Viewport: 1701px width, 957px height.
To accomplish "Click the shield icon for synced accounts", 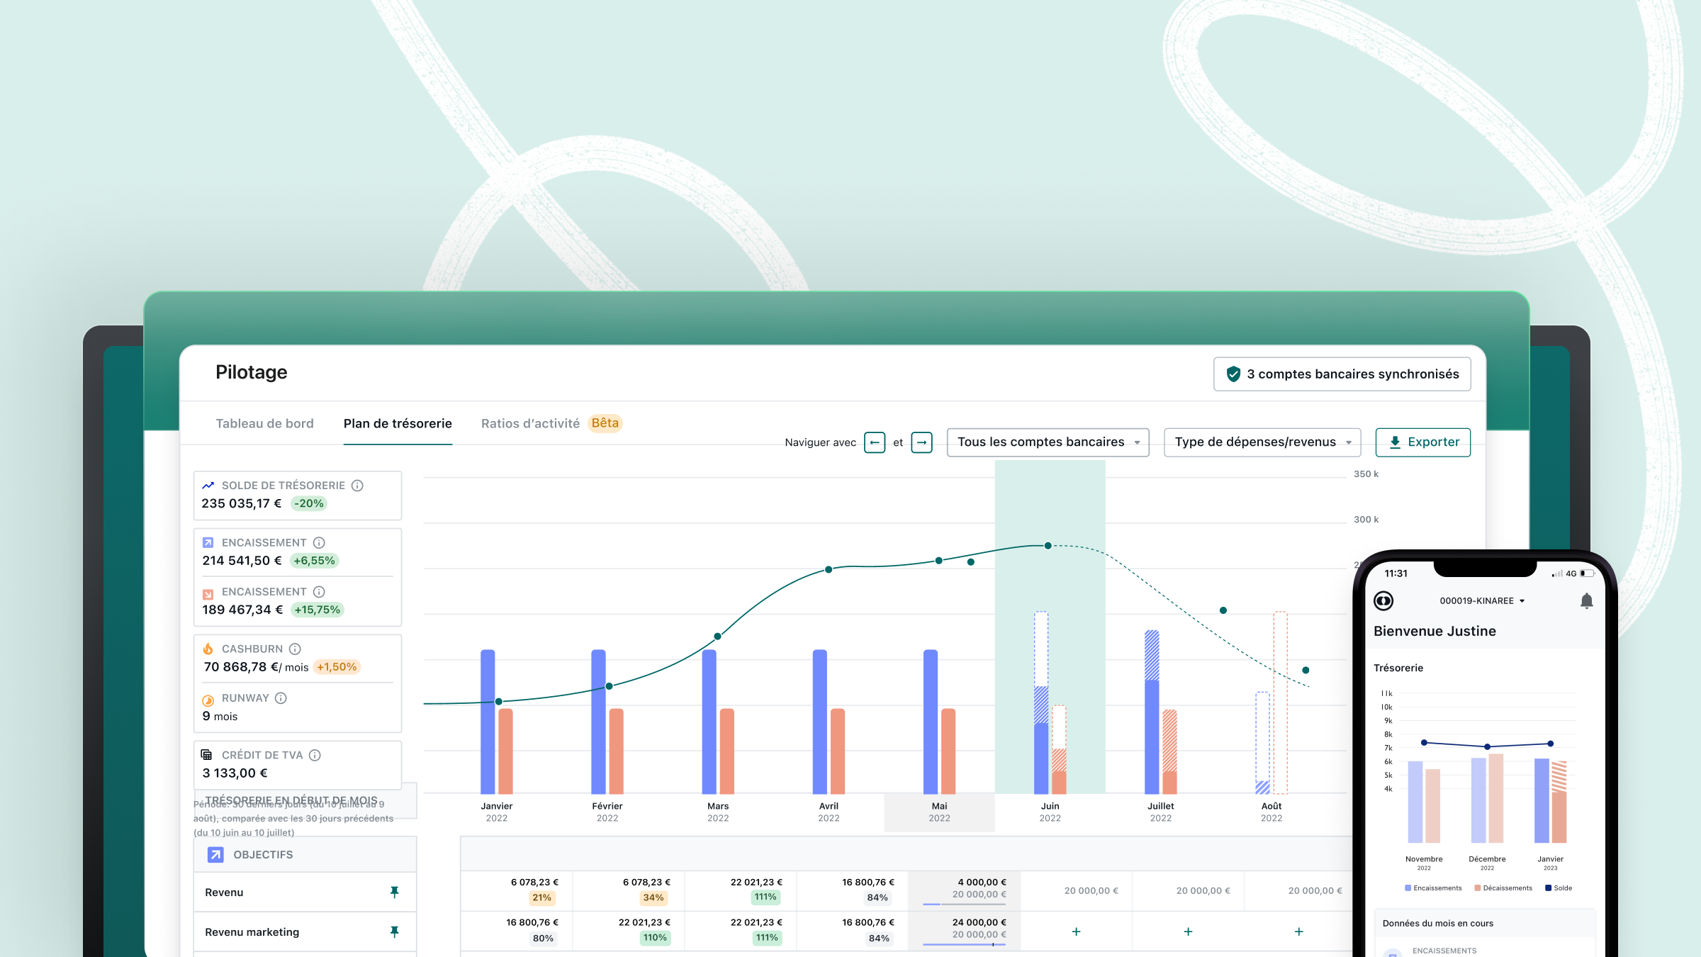I will (x=1233, y=374).
